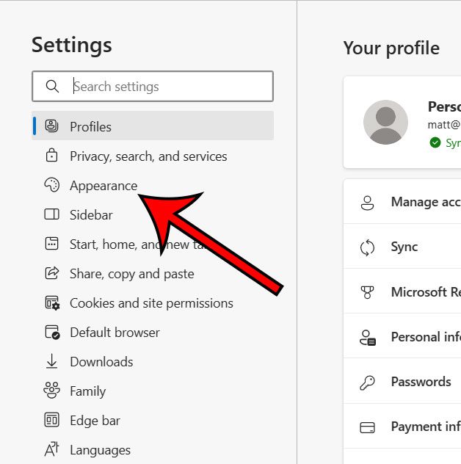Open Privacy, search, and services settings
The width and height of the screenshot is (461, 464).
[148, 156]
